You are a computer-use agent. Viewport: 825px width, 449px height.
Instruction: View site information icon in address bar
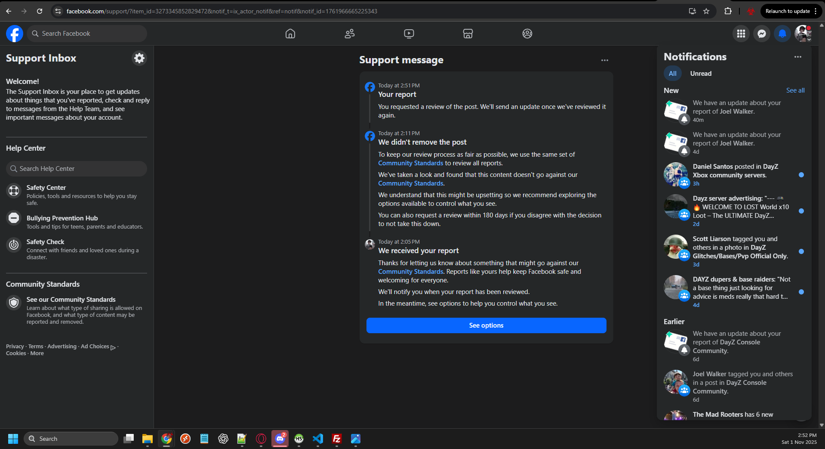pyautogui.click(x=58, y=11)
